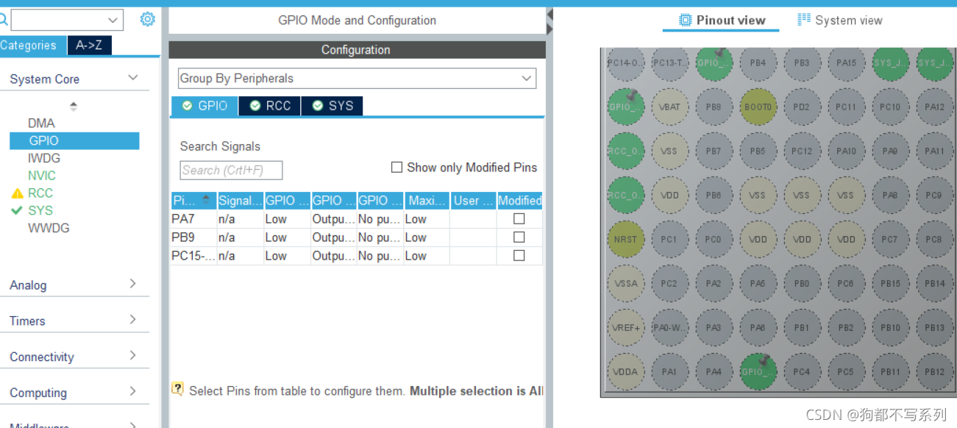Toggle Modified checkbox for PA7 row
The image size is (957, 428).
click(x=519, y=219)
